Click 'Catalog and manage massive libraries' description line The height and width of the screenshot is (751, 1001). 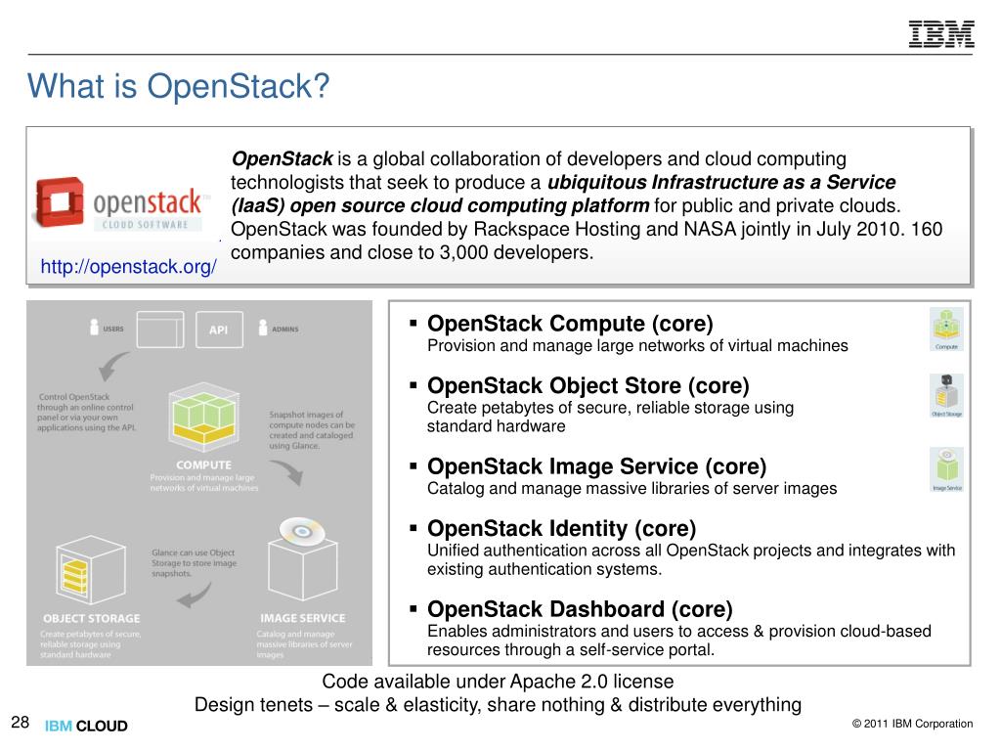coord(632,489)
